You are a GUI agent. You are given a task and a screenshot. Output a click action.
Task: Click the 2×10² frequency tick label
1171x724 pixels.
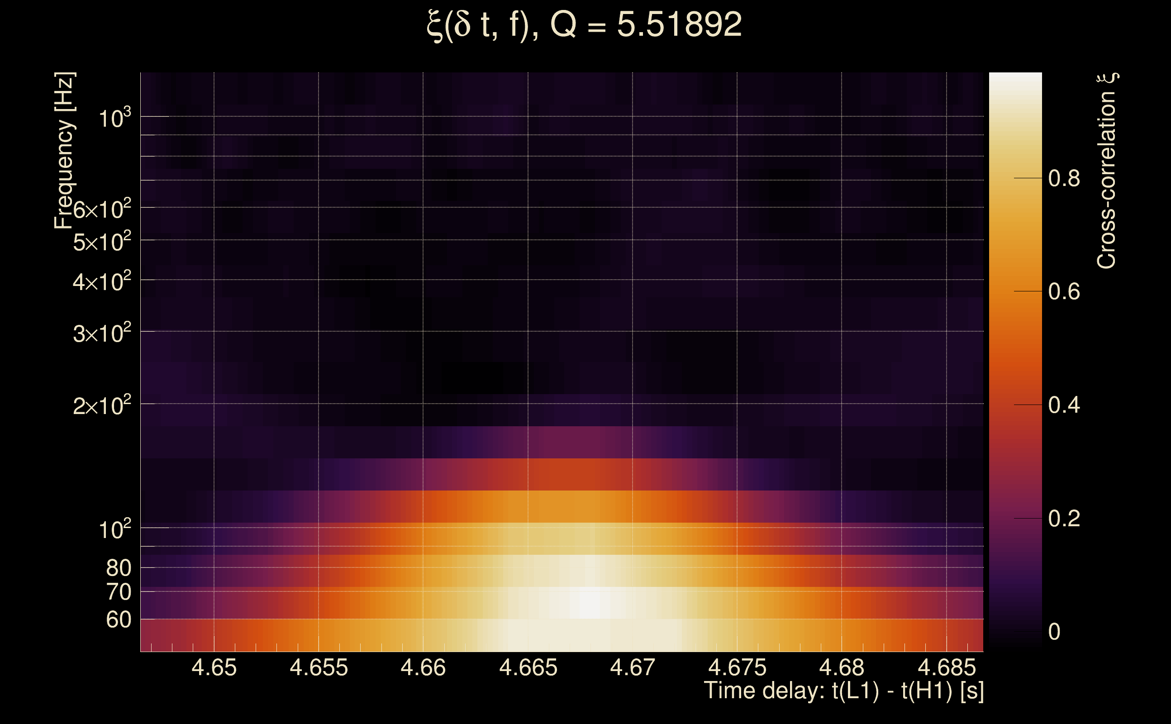101,405
